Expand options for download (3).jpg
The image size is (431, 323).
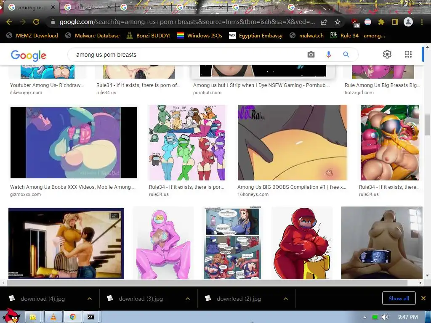tap(188, 299)
